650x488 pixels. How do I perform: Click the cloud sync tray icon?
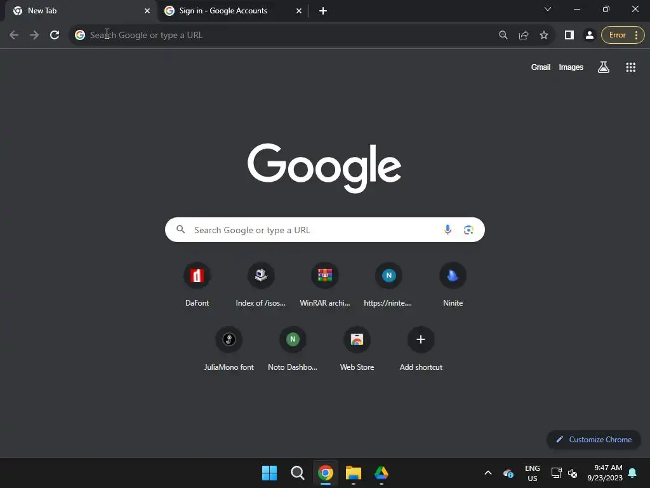(508, 473)
